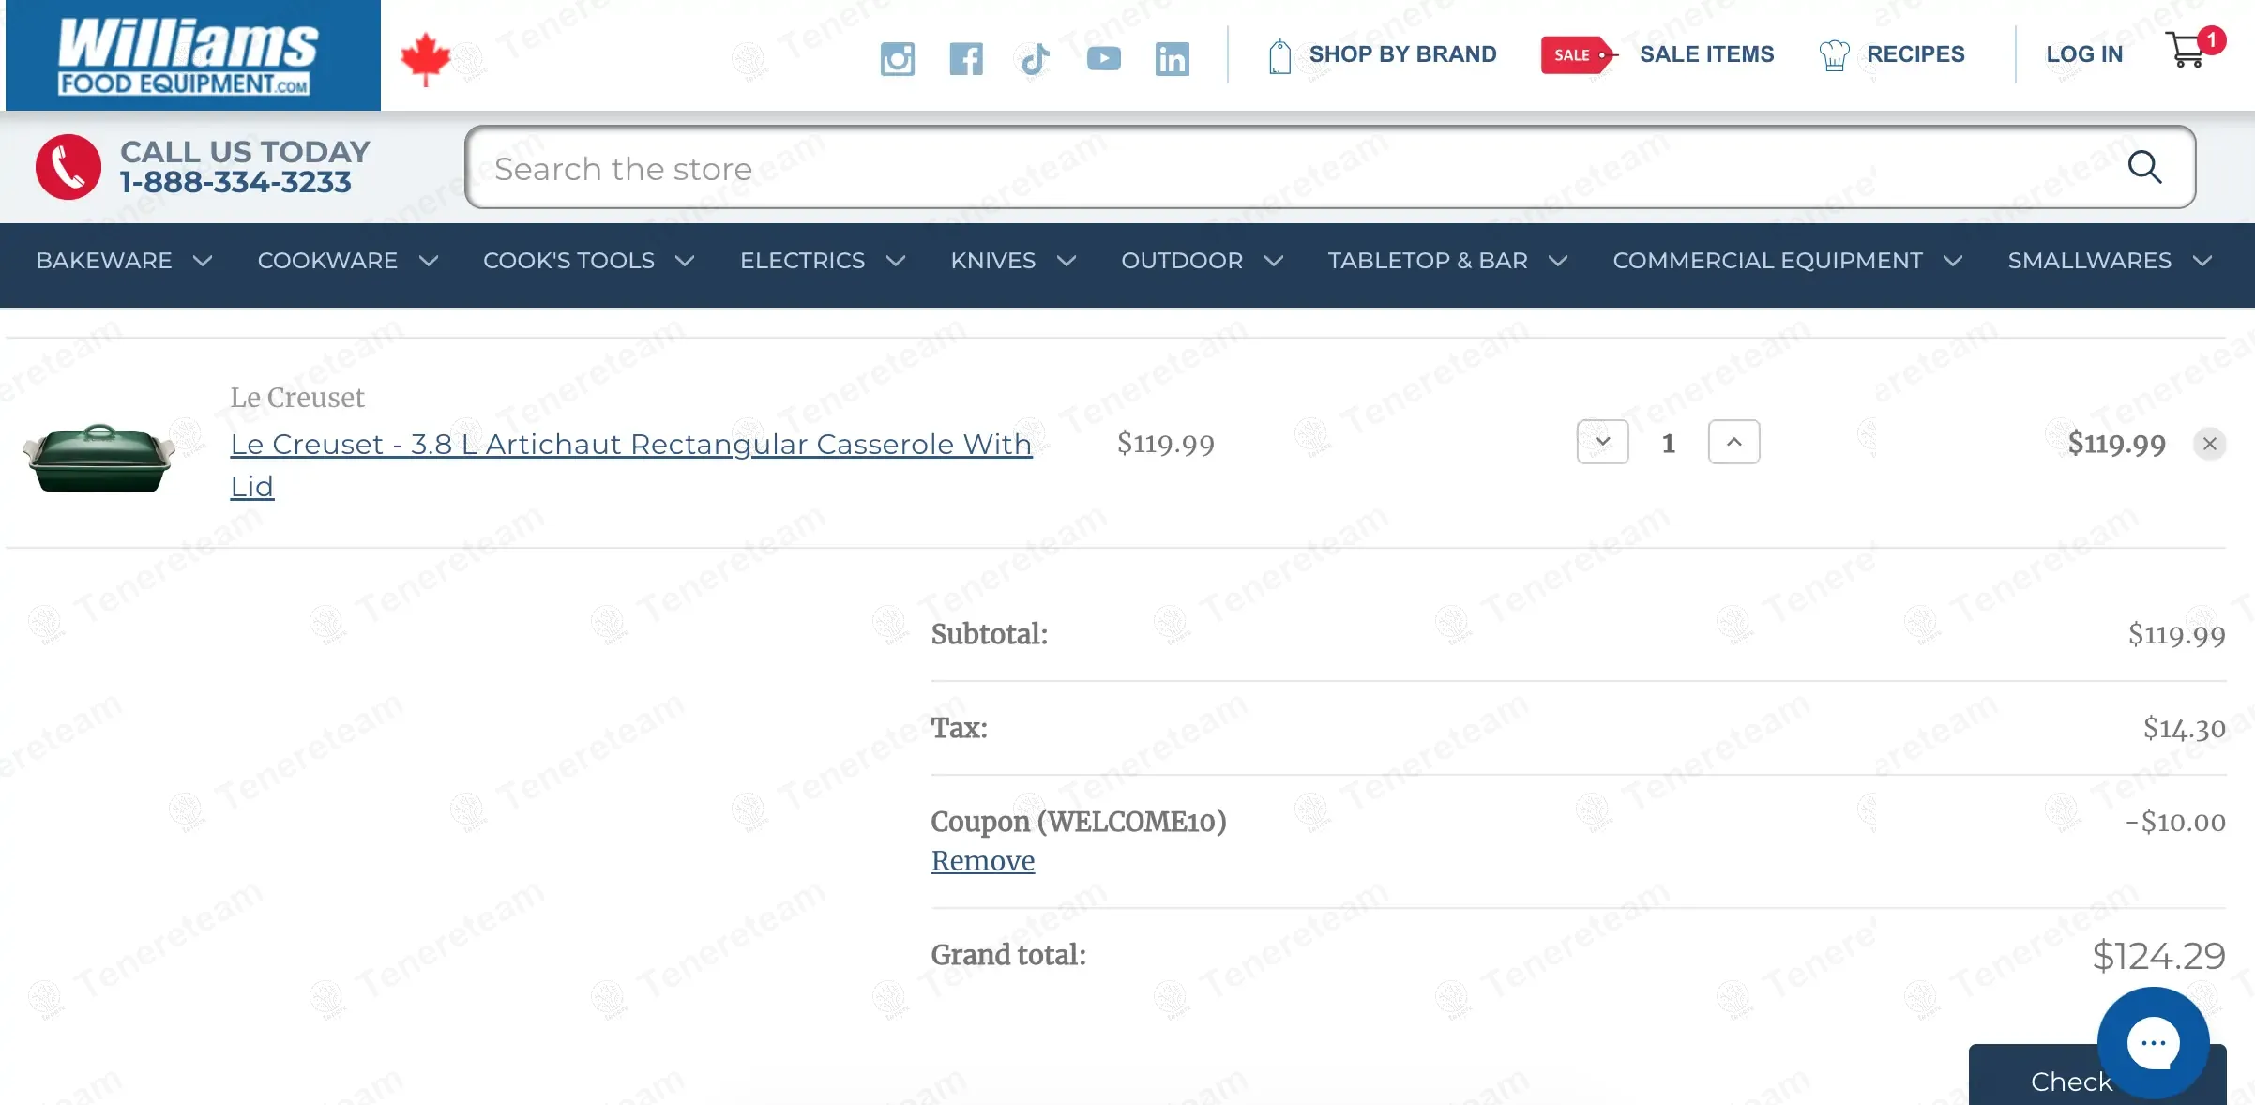Open the COOK'S TOOLS category
This screenshot has height=1105, width=2255.
568,261
